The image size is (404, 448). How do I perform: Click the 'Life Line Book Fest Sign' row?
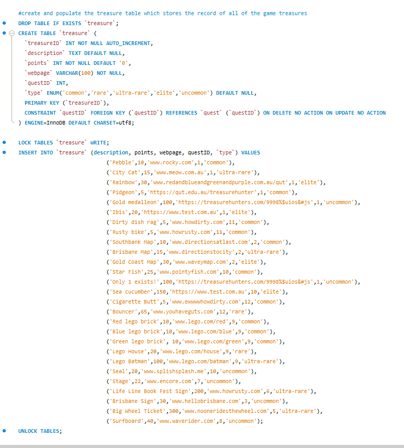(211, 391)
